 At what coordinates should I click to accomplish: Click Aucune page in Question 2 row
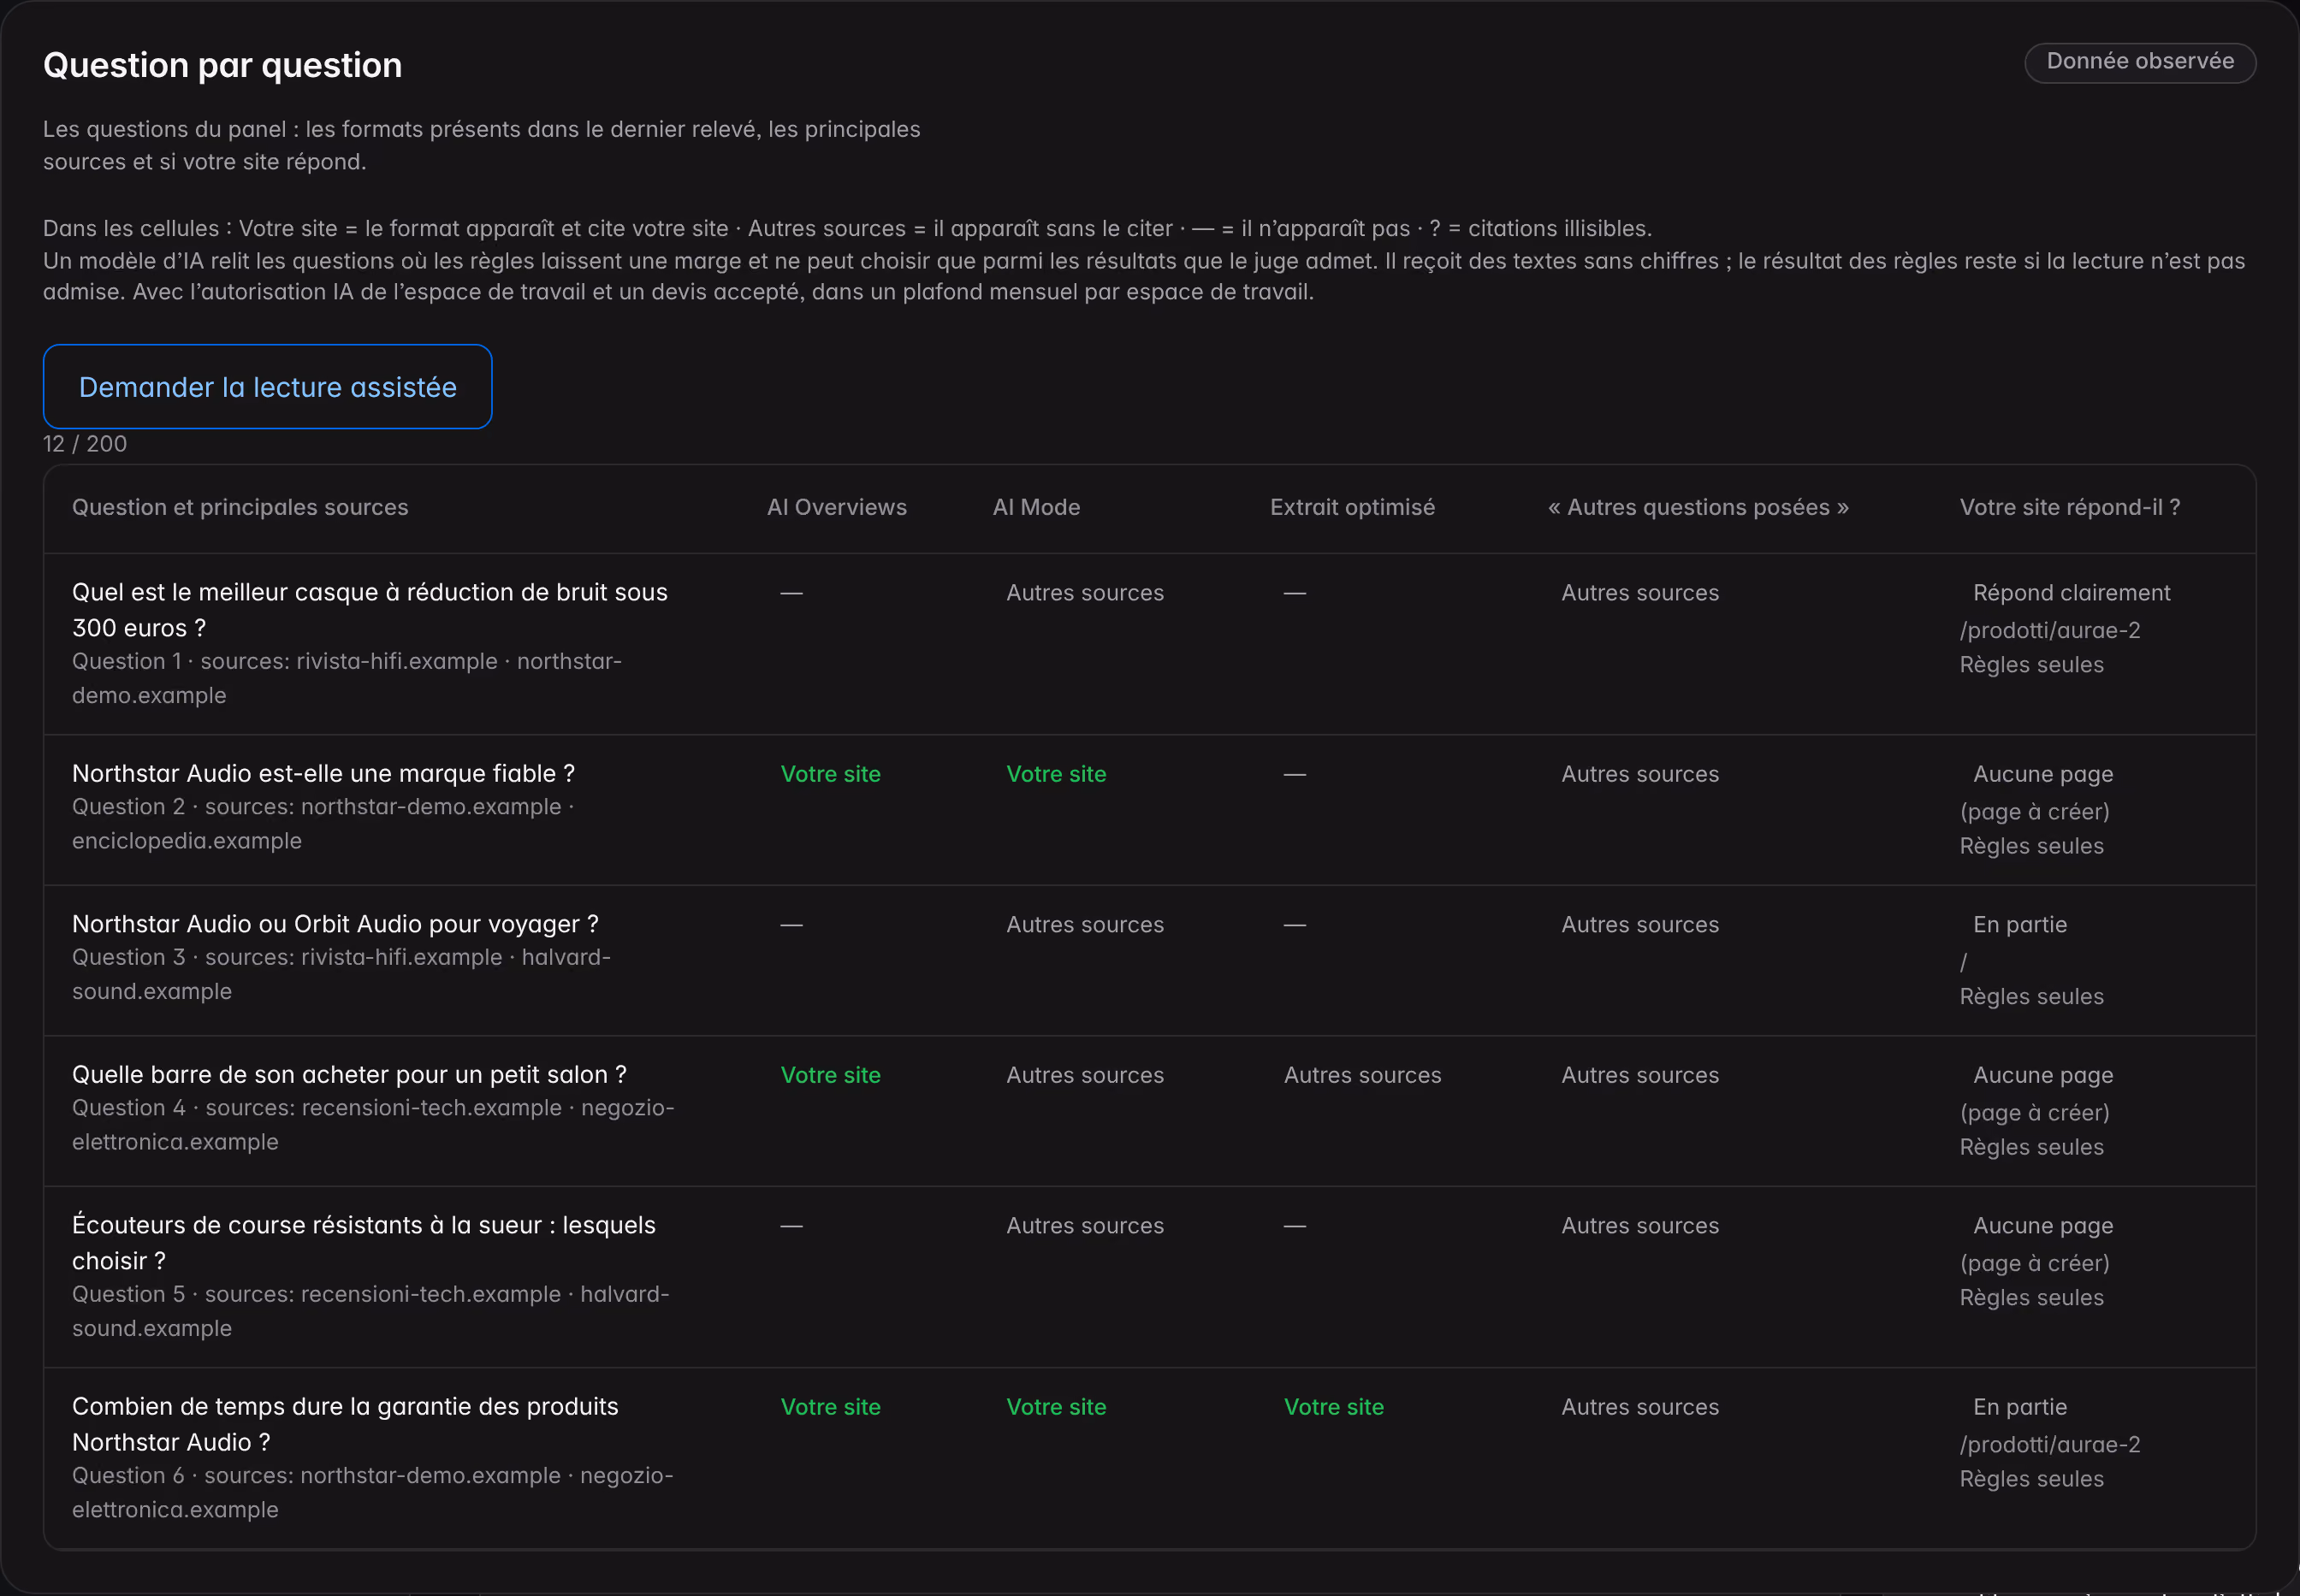click(x=2043, y=774)
